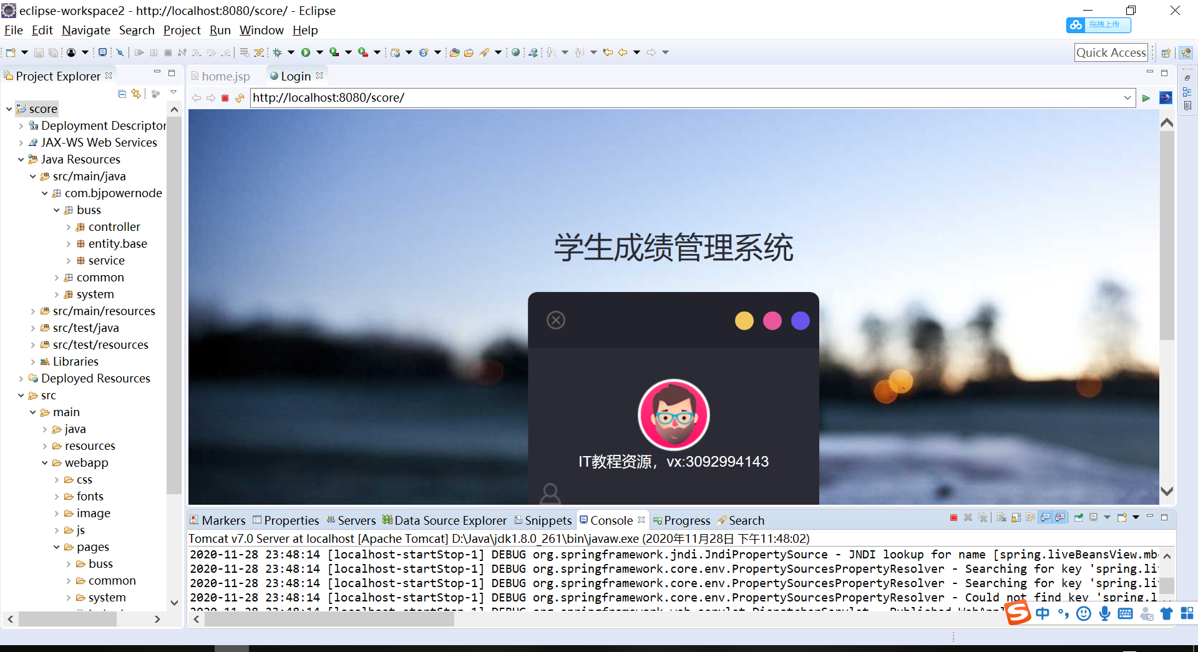Viewport: 1198px width, 652px height.
Task: Click the Sogou voice input microphone icon
Action: [x=1105, y=613]
